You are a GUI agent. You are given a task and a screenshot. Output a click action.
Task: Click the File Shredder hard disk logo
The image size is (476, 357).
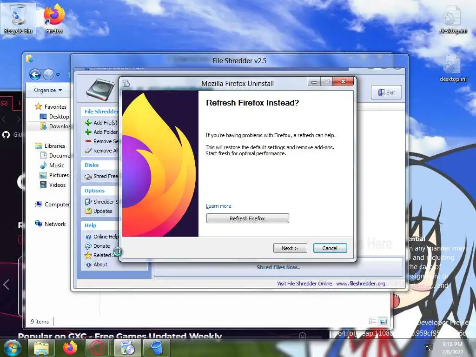click(100, 89)
